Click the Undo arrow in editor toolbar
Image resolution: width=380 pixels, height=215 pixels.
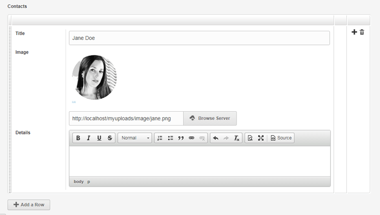(x=216, y=138)
